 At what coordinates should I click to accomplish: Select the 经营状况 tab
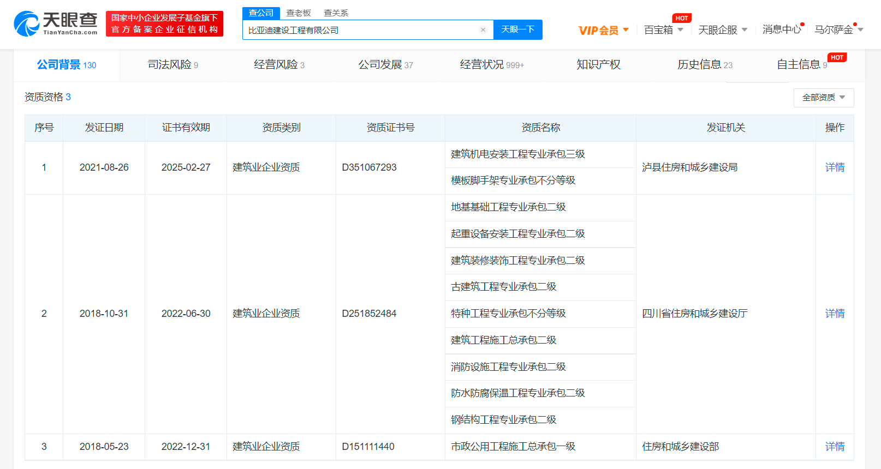tap(492, 65)
